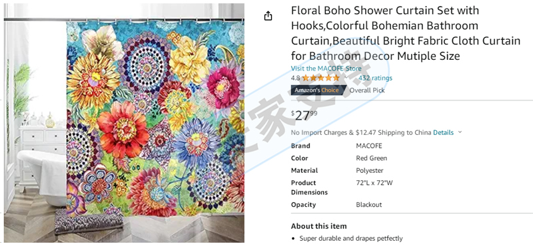Click the About this item heading
The width and height of the screenshot is (533, 246).
[319, 226]
